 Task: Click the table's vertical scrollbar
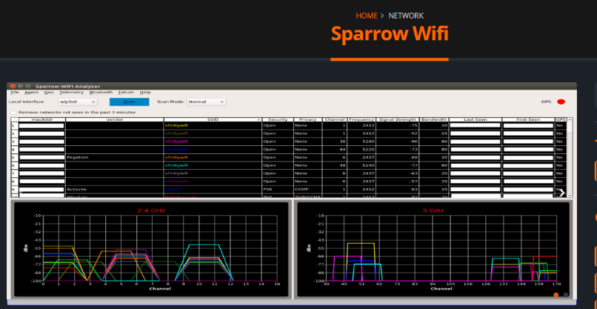click(x=570, y=158)
